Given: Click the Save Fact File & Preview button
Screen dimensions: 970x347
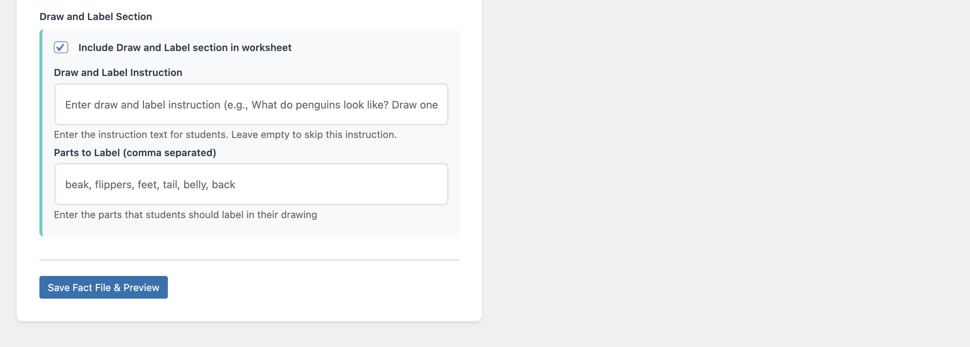Looking at the screenshot, I should pos(103,287).
